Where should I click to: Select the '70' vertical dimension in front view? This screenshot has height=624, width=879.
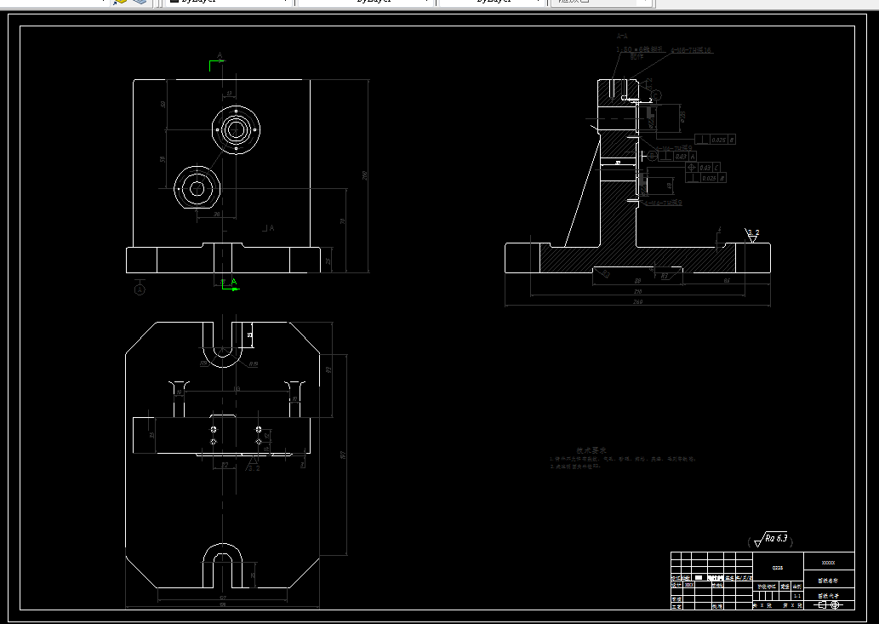point(343,221)
